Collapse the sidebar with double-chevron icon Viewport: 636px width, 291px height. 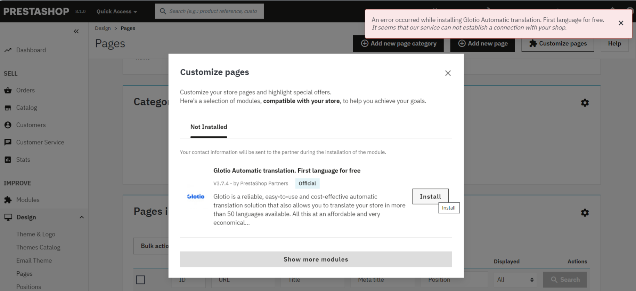(76, 31)
